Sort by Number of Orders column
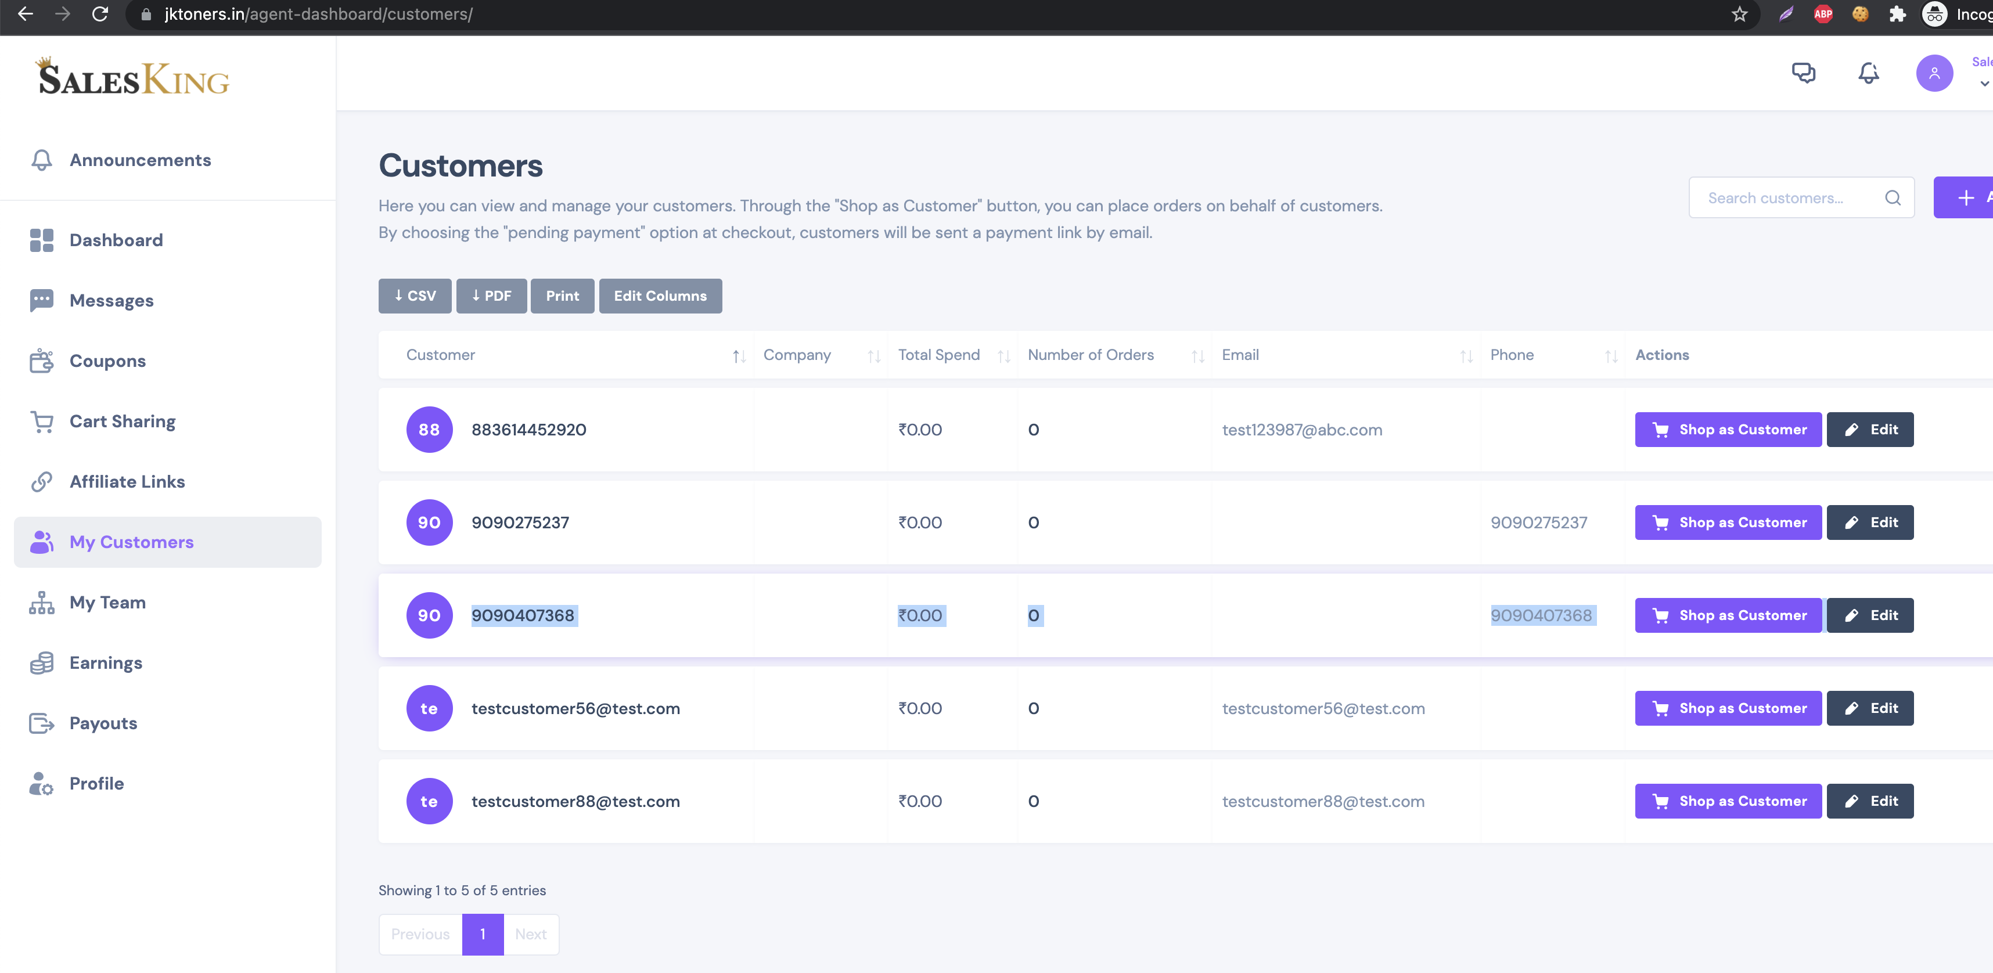This screenshot has height=973, width=1993. pyautogui.click(x=1197, y=356)
